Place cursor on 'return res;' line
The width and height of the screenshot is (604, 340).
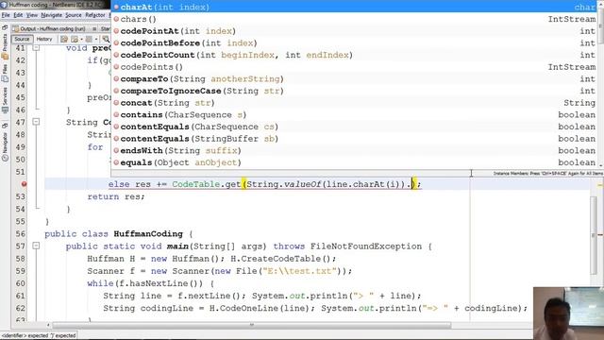[116, 196]
